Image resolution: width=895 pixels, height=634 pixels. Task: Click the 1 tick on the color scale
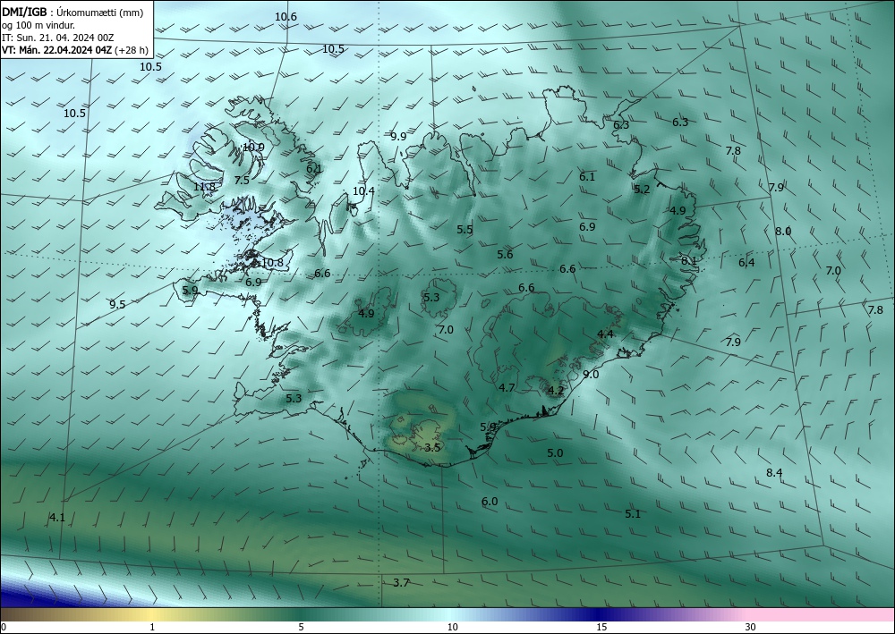coord(152,628)
